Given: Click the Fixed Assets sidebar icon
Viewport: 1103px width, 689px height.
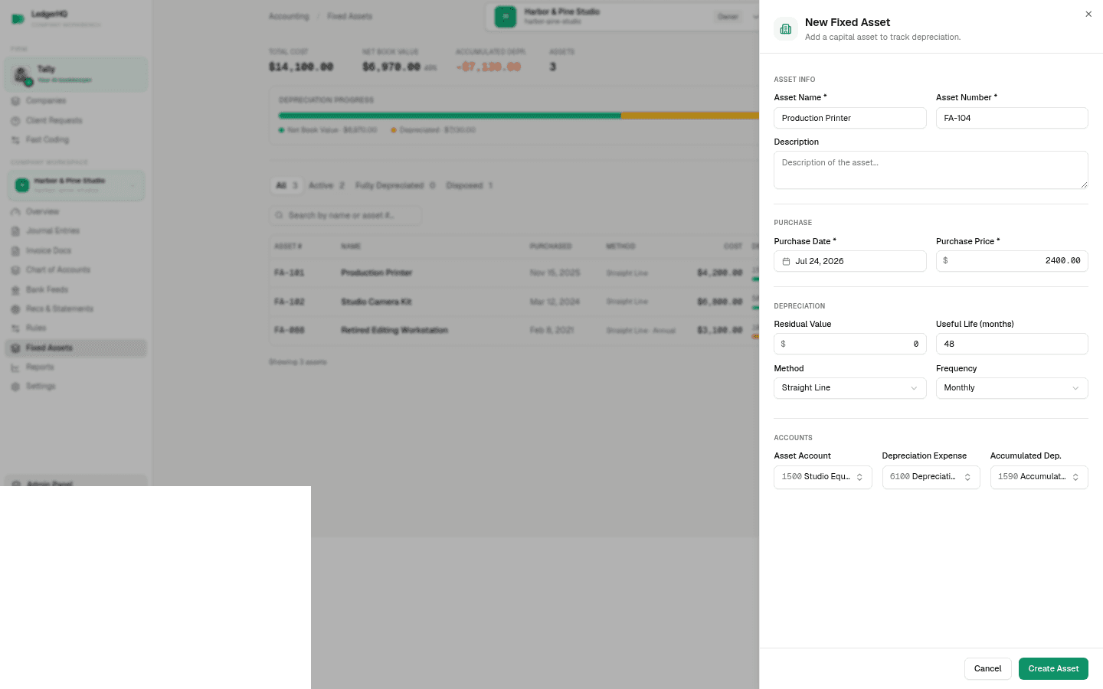Looking at the screenshot, I should coord(15,348).
